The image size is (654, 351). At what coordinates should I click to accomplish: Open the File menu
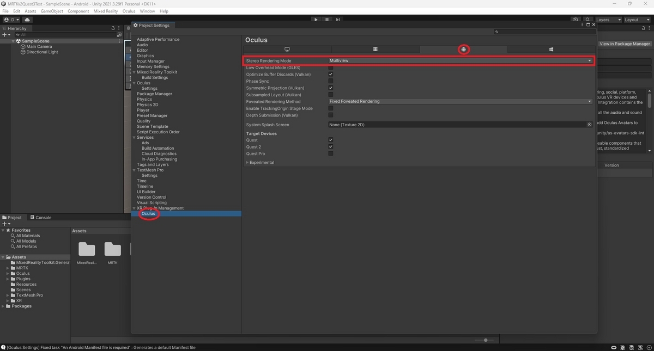[5, 11]
